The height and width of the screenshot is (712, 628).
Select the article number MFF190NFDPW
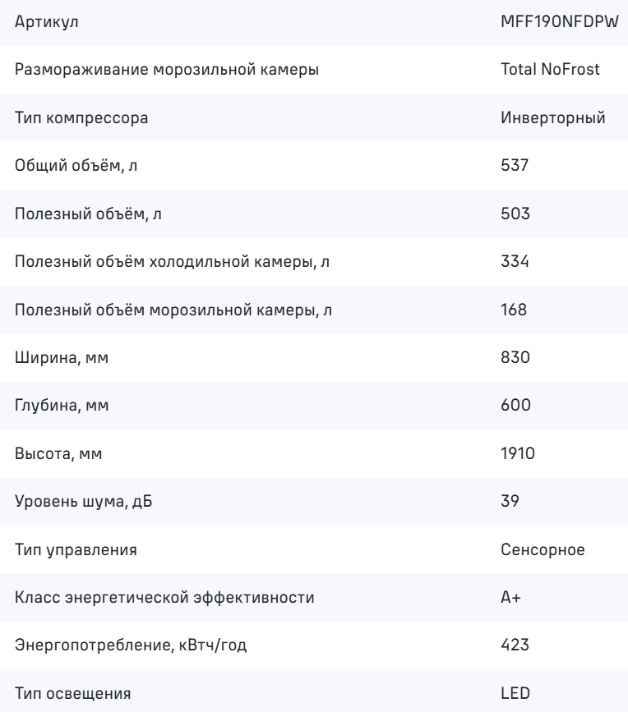tap(560, 22)
